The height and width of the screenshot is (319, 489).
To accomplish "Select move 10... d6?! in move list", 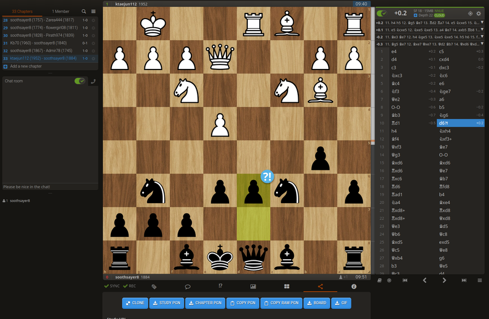I will coord(461,123).
